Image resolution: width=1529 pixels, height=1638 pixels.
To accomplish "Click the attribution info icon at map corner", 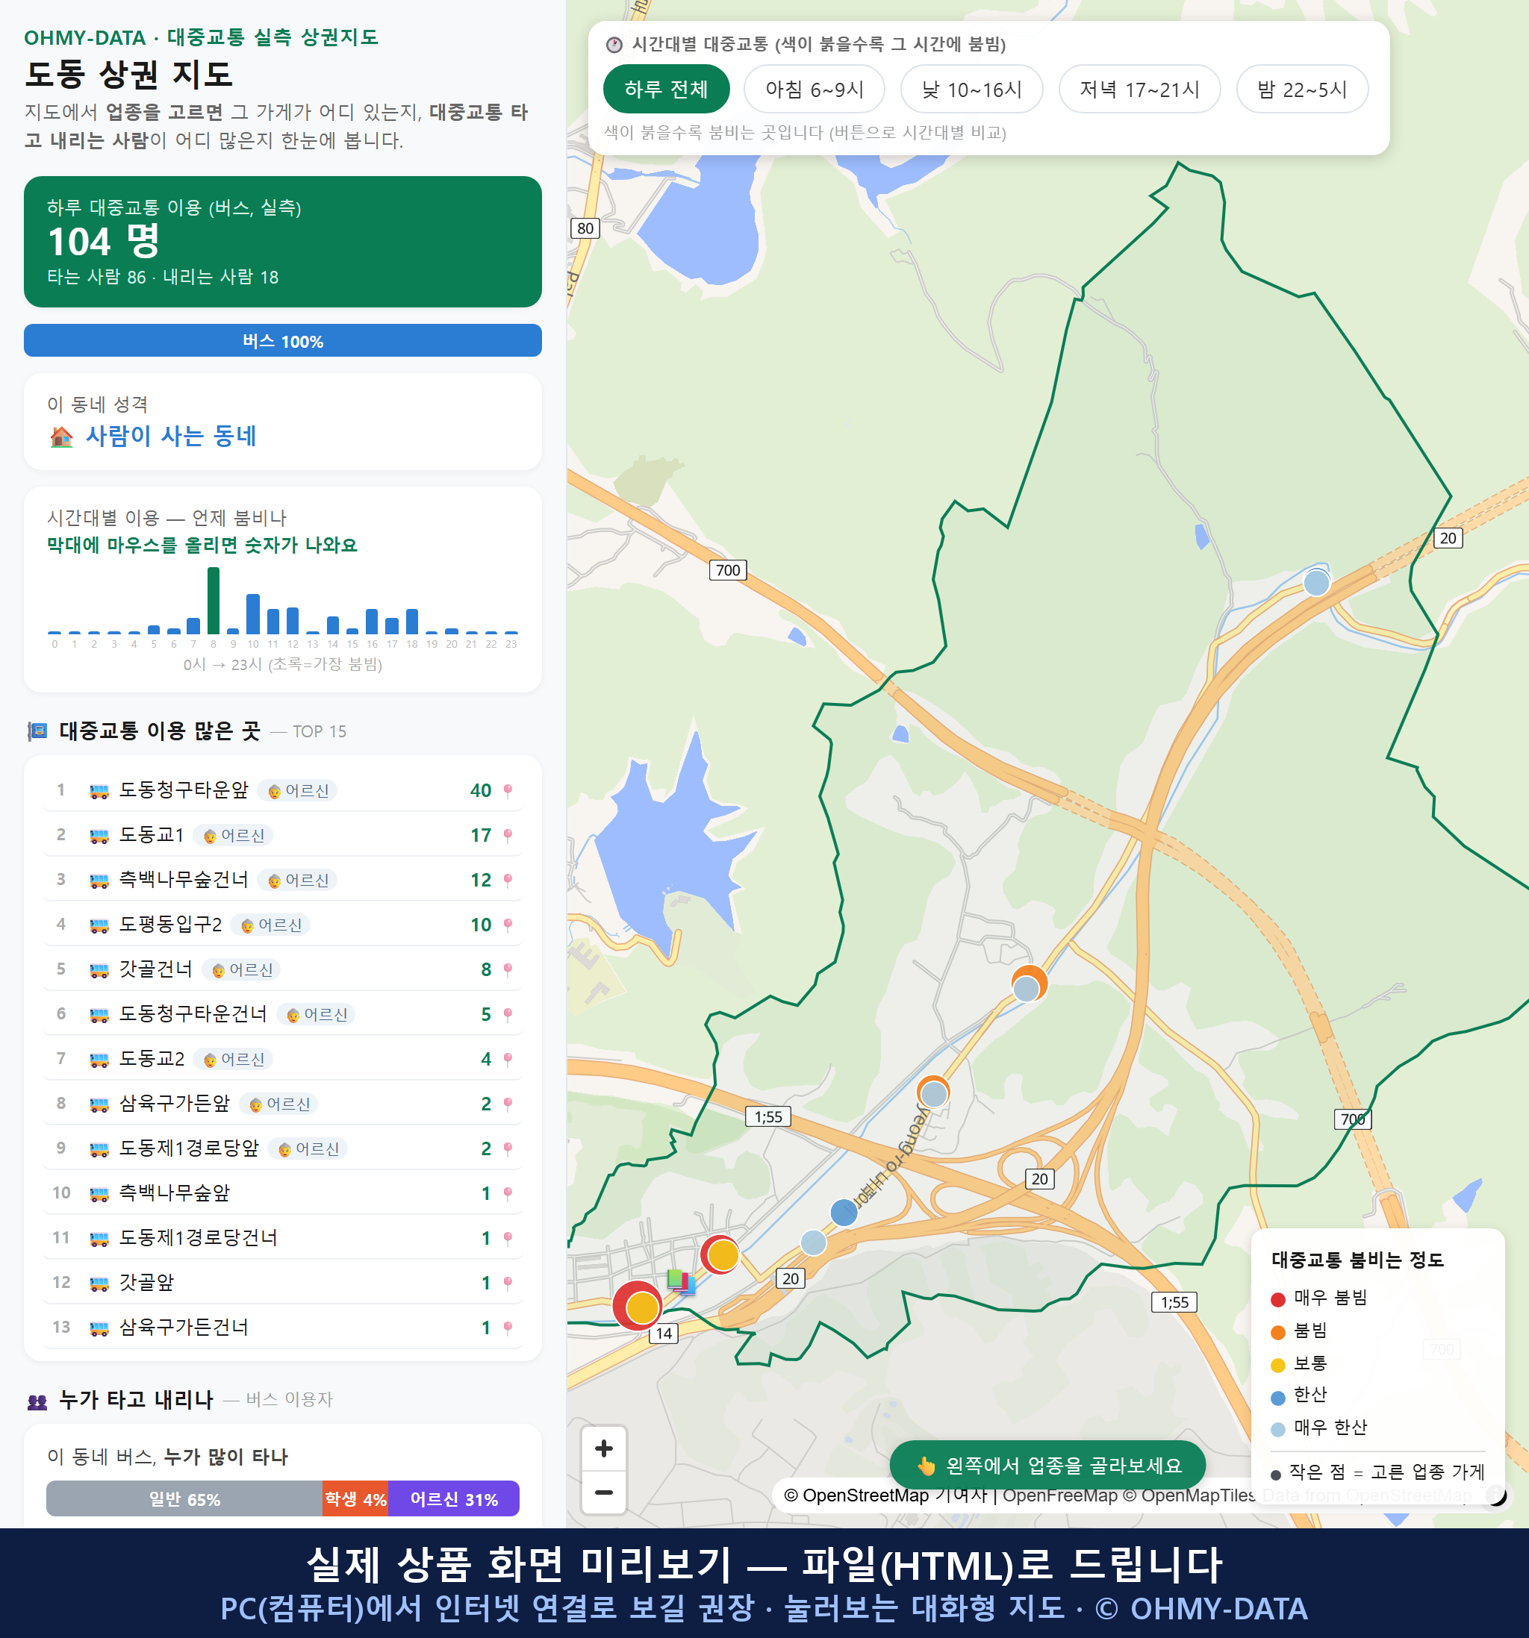I will click(1495, 1495).
